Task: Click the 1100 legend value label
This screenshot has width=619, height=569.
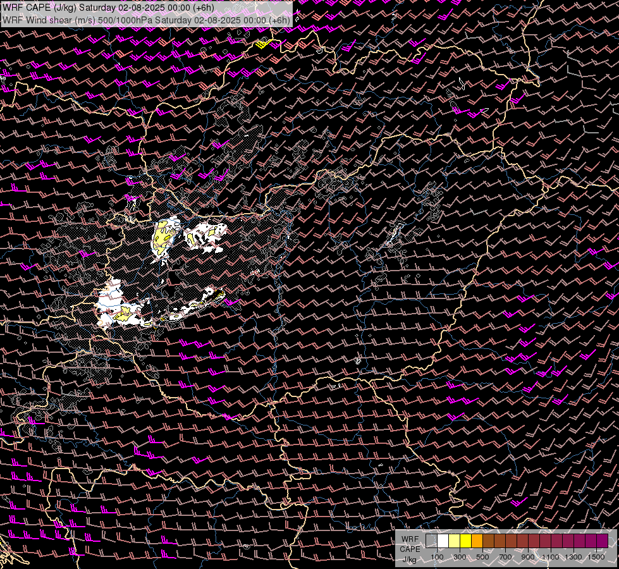Action: point(550,557)
